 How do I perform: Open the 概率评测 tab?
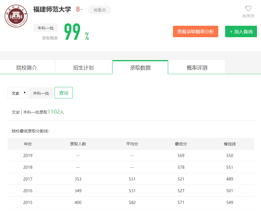coord(197,67)
